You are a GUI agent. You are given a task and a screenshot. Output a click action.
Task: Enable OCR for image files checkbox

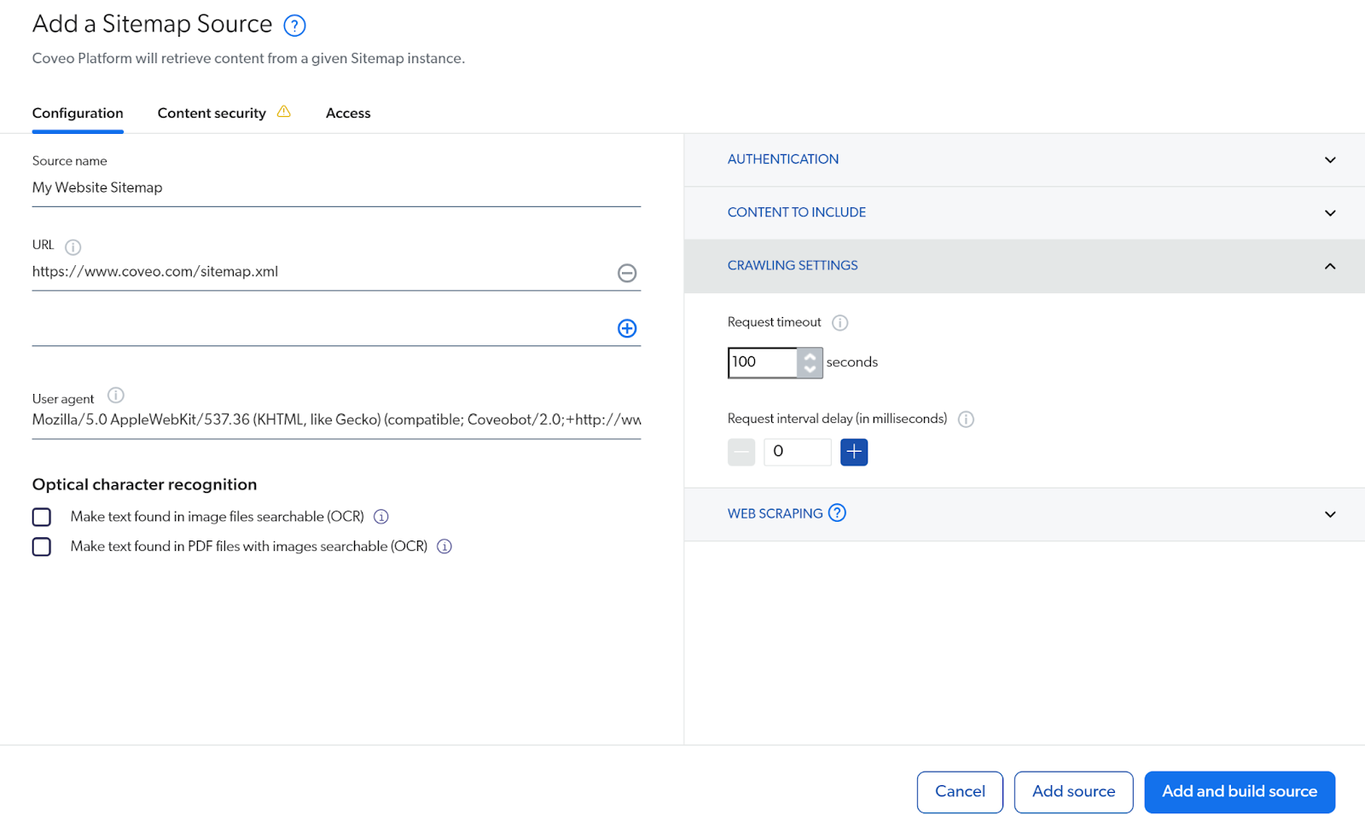42,518
